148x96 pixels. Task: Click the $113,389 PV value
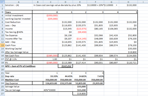point(67,63)
